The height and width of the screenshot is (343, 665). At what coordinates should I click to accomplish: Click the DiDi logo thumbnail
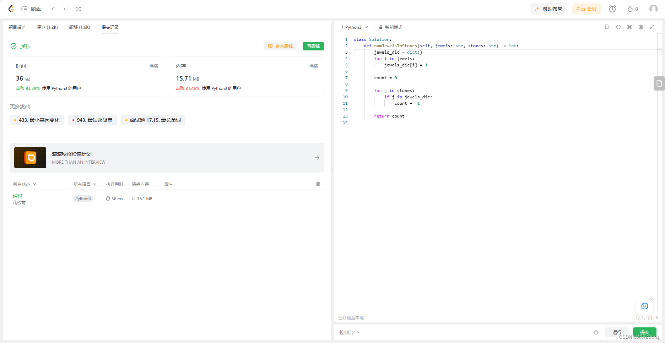[x=30, y=158]
